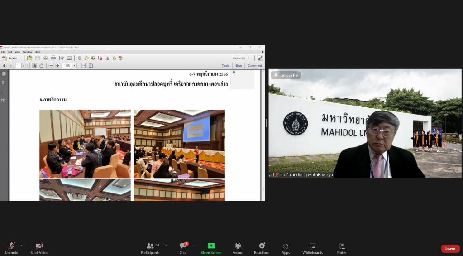Click the photo of people seated at the table
463x256 pixels.
tap(85, 144)
